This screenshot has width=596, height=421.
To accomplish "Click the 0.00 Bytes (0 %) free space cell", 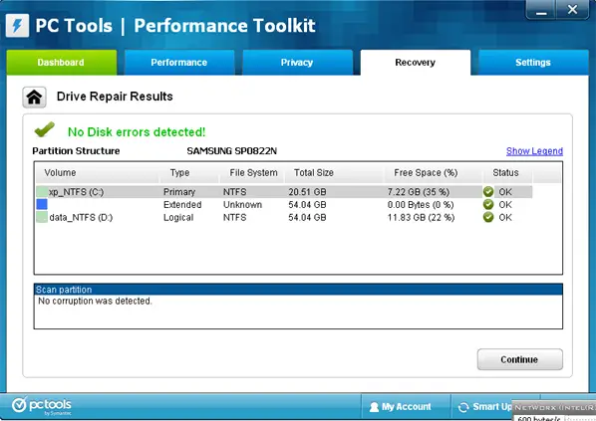I will click(421, 205).
